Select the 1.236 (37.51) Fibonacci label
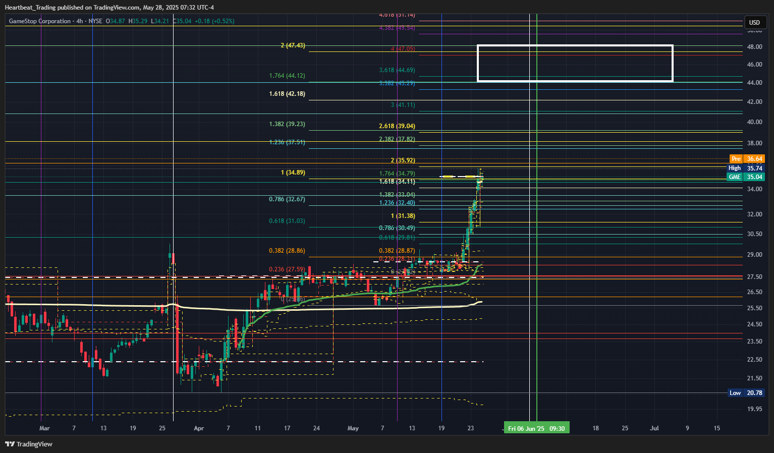The height and width of the screenshot is (453, 774). [287, 142]
